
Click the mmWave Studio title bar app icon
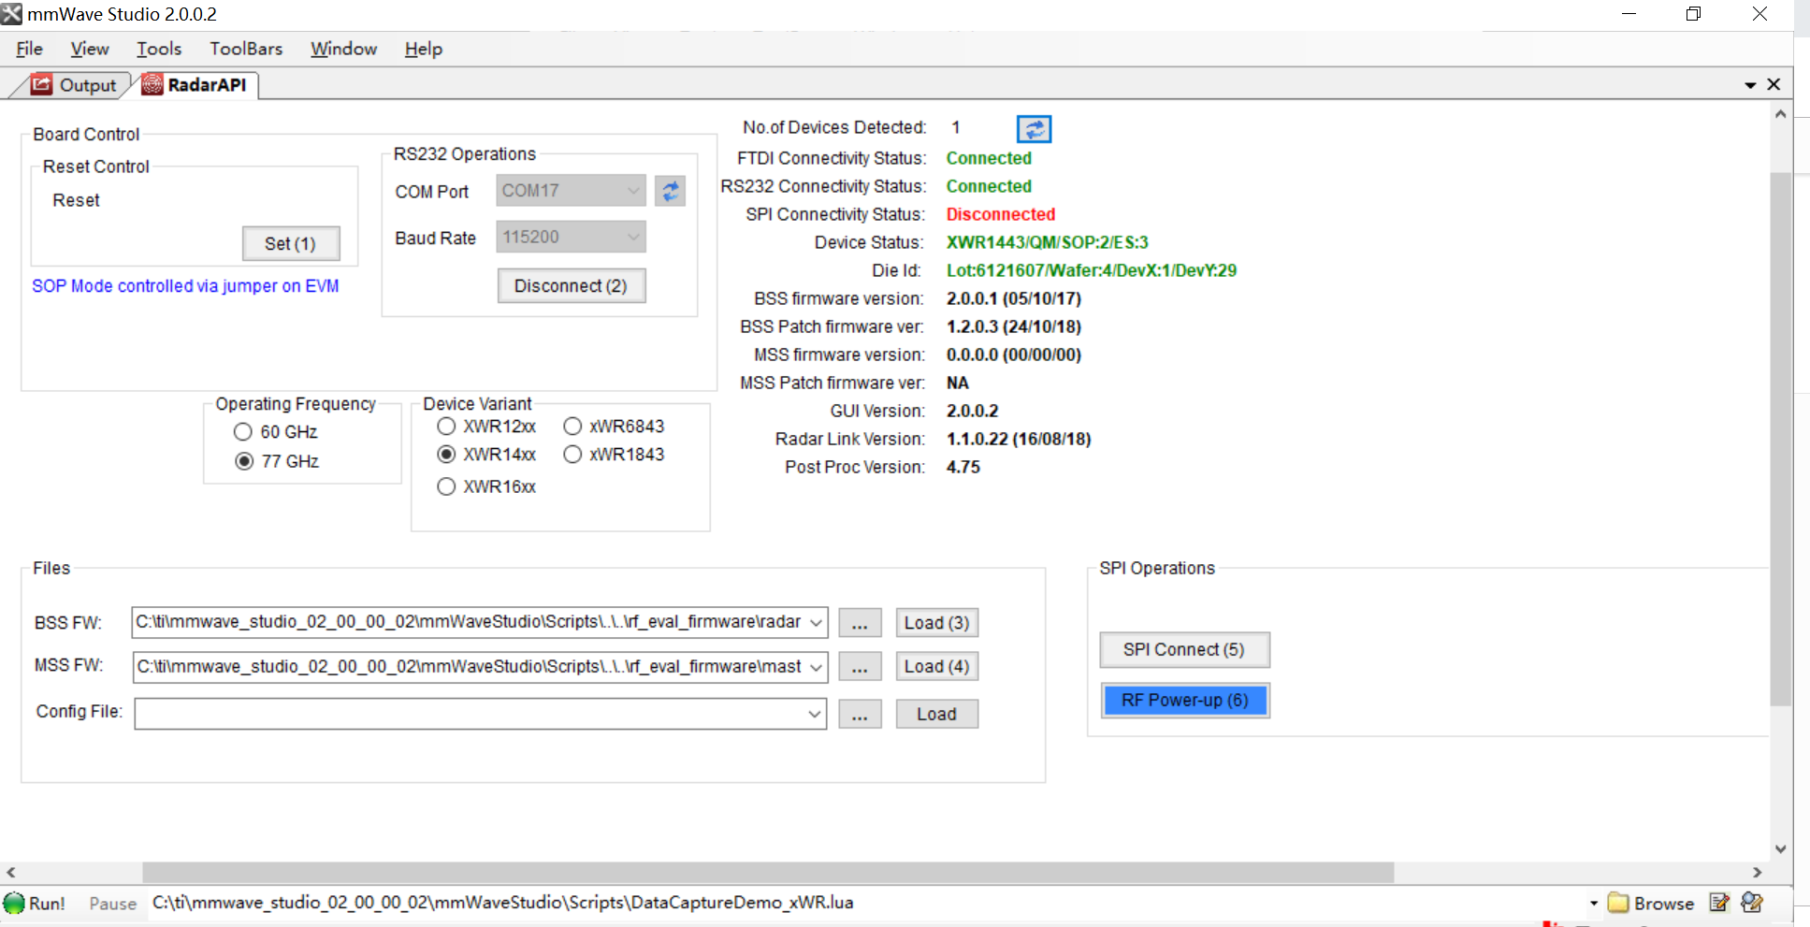pos(11,14)
